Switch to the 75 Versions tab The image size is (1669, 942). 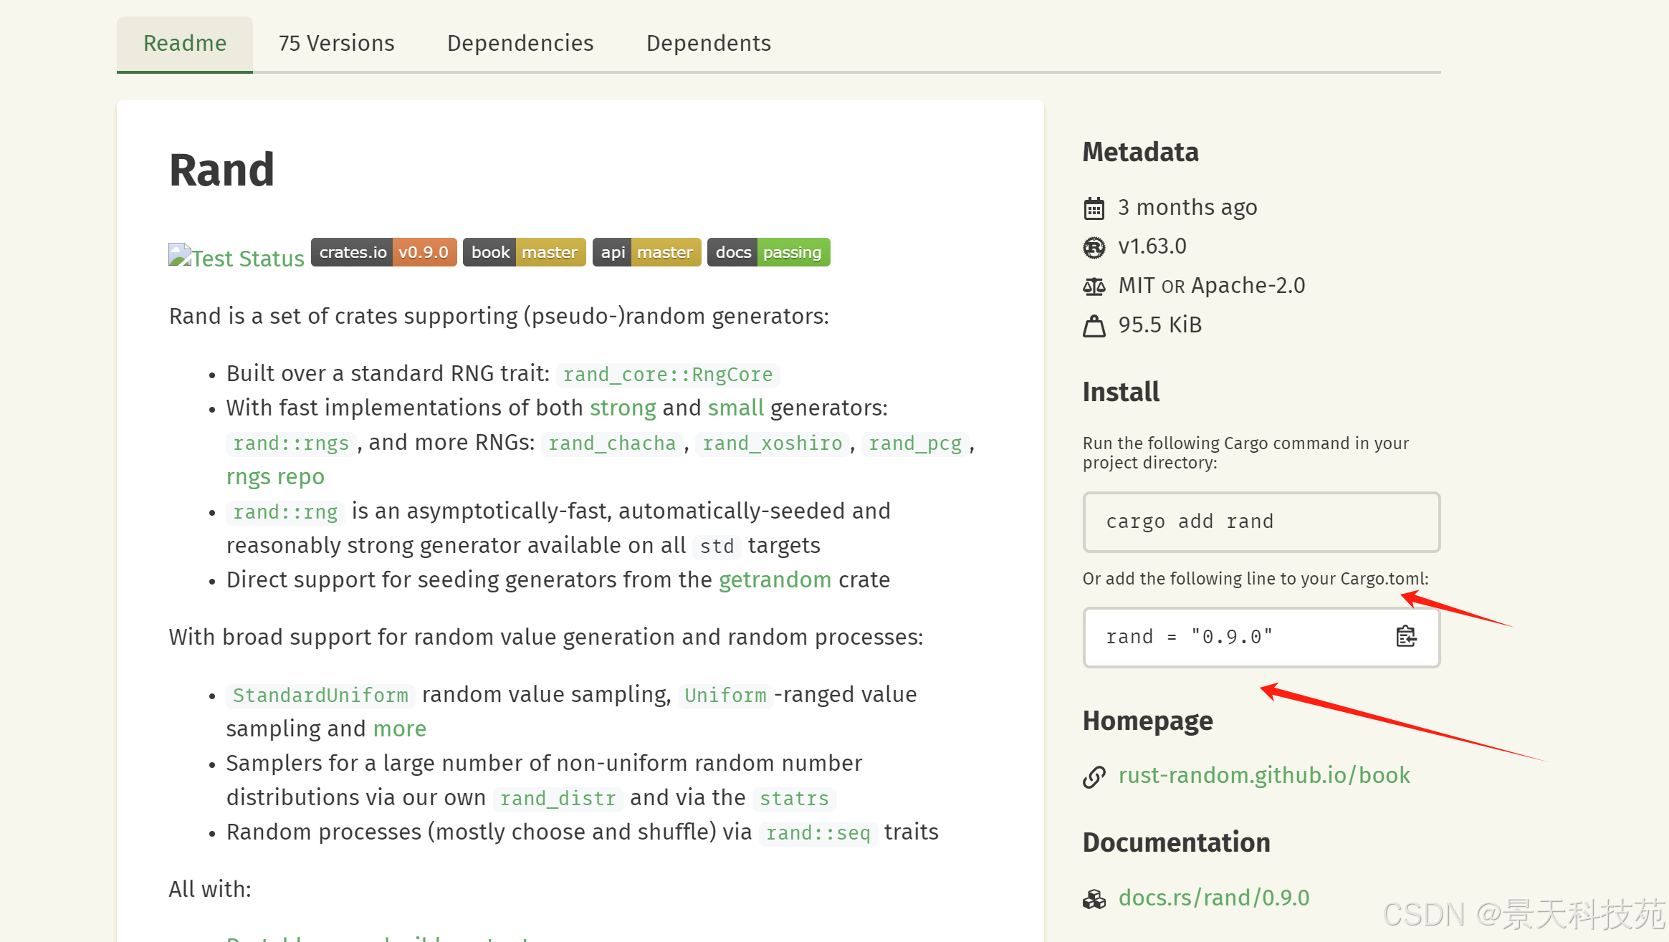tap(336, 44)
